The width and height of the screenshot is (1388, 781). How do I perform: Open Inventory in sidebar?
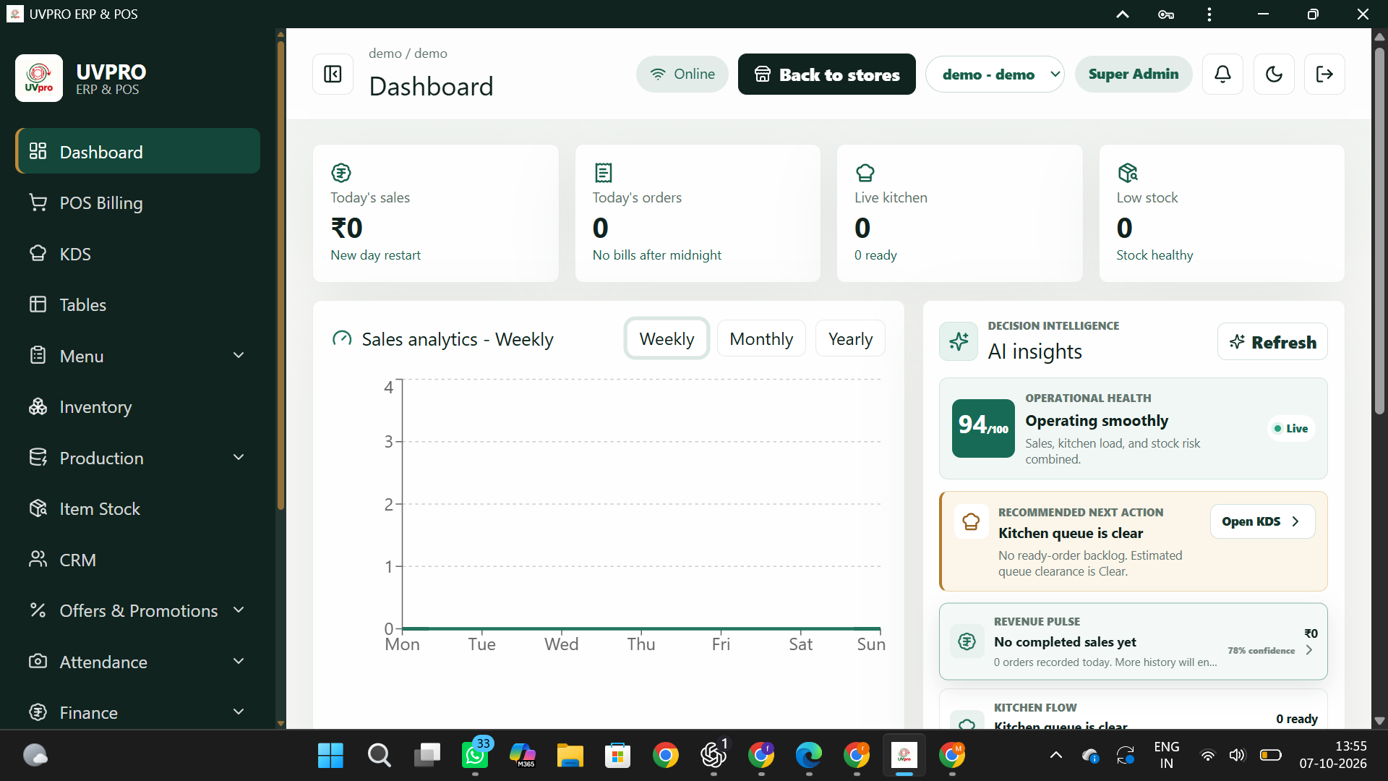click(x=137, y=407)
